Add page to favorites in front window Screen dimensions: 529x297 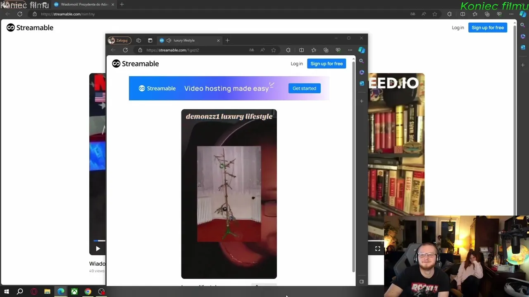click(274, 50)
